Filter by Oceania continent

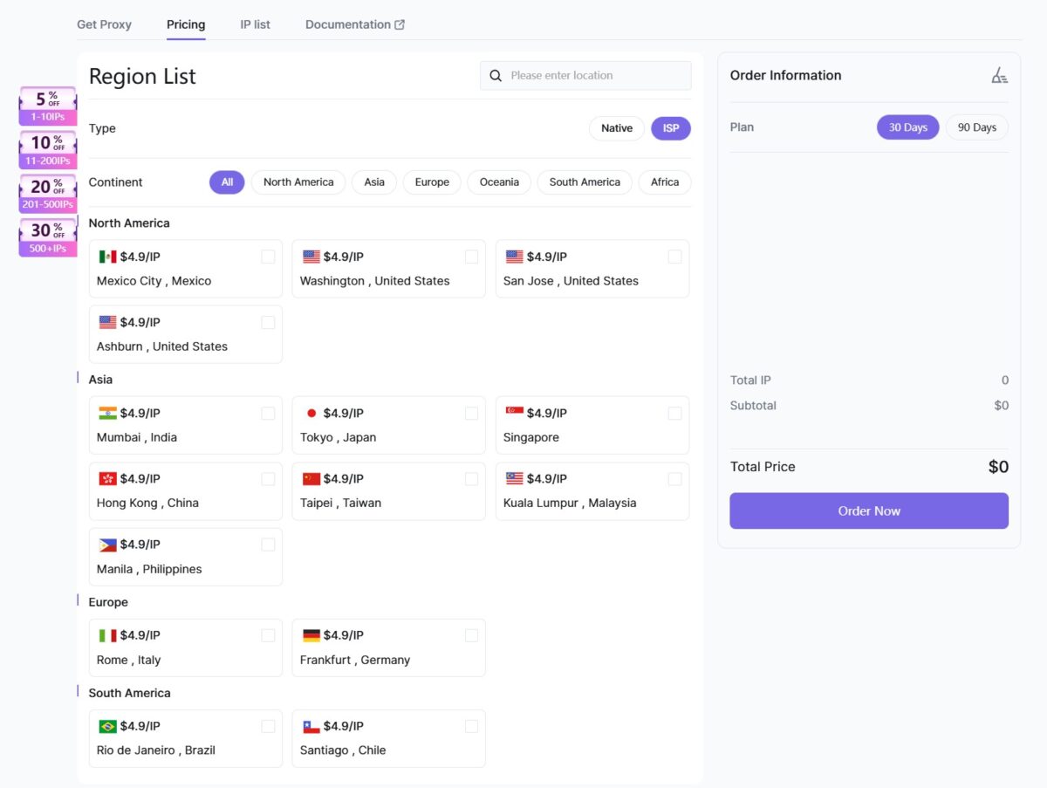499,182
